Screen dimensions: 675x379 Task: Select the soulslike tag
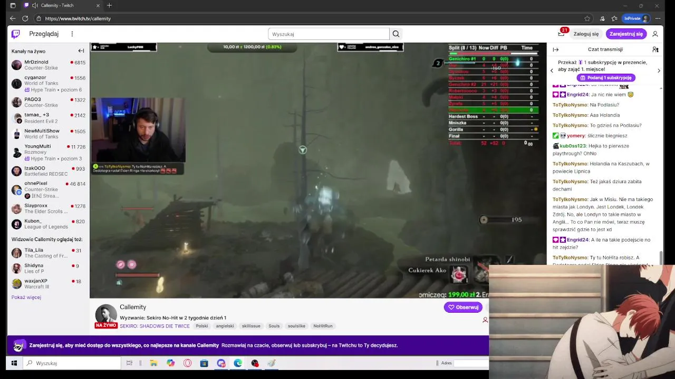point(296,326)
